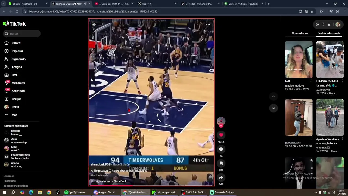The width and height of the screenshot is (348, 196).
Task: Save video with the bookmark icon
Action: 221,163
